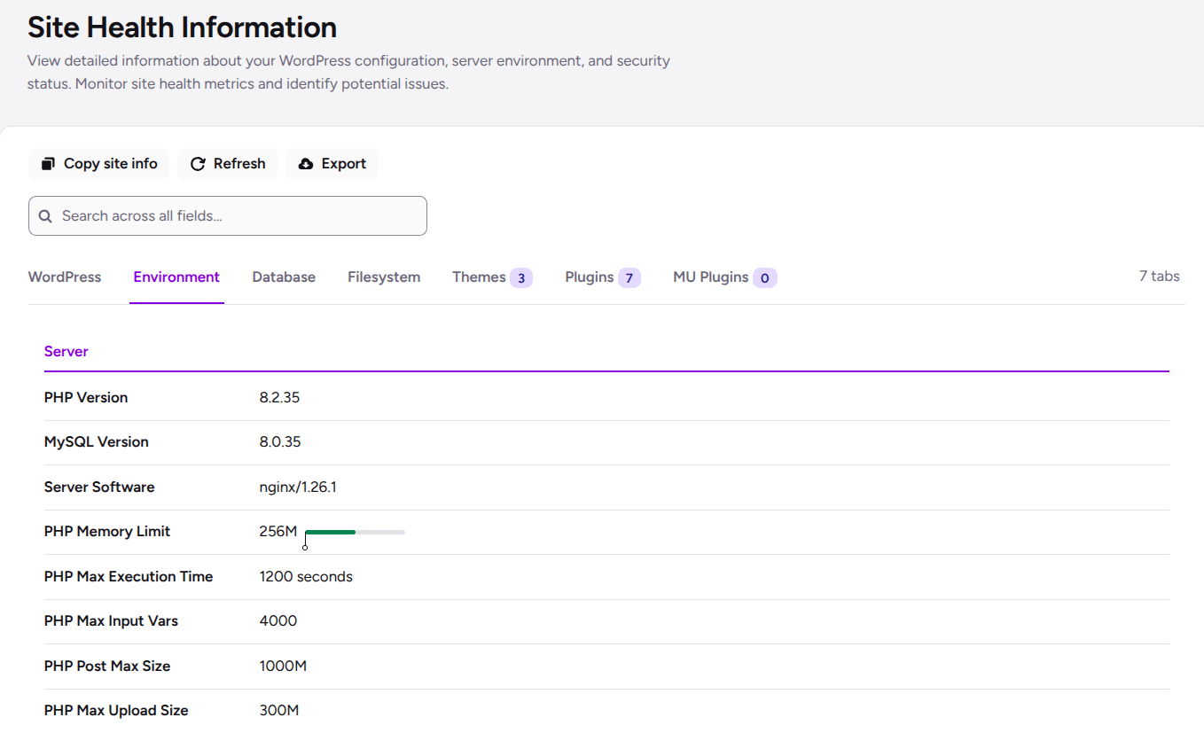Viewport: 1204px width, 733px height.
Task: Show the Plugins tab
Action: pyautogui.click(x=603, y=277)
